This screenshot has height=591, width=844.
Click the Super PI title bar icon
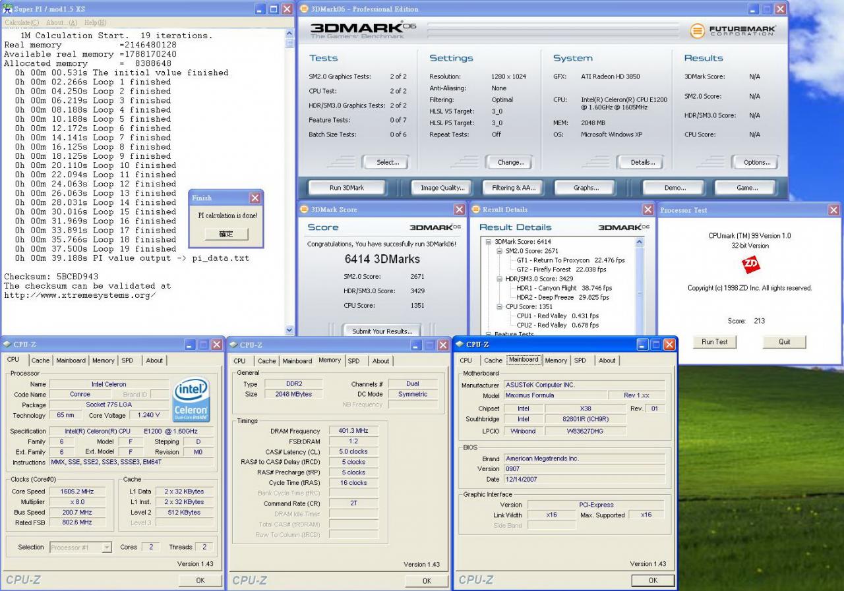pyautogui.click(x=7, y=9)
